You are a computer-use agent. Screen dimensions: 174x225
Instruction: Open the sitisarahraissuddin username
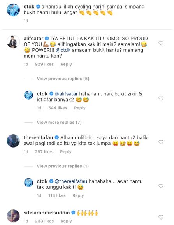pyautogui.click(x=47, y=213)
